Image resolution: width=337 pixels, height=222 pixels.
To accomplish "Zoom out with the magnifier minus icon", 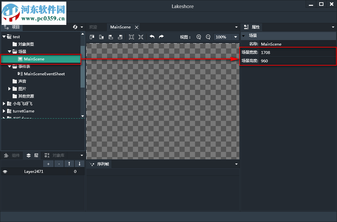I will [x=208, y=37].
